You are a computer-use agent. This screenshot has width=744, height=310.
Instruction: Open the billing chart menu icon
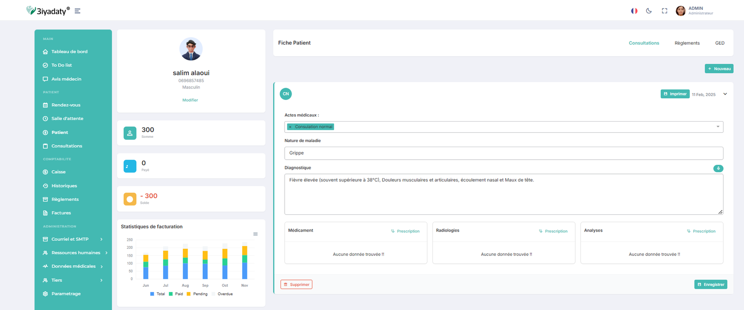[255, 234]
